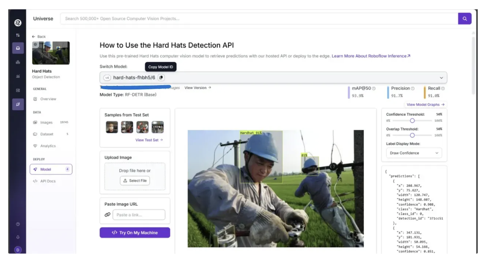
Task: Open View Model Graphs link
Action: coord(425,104)
